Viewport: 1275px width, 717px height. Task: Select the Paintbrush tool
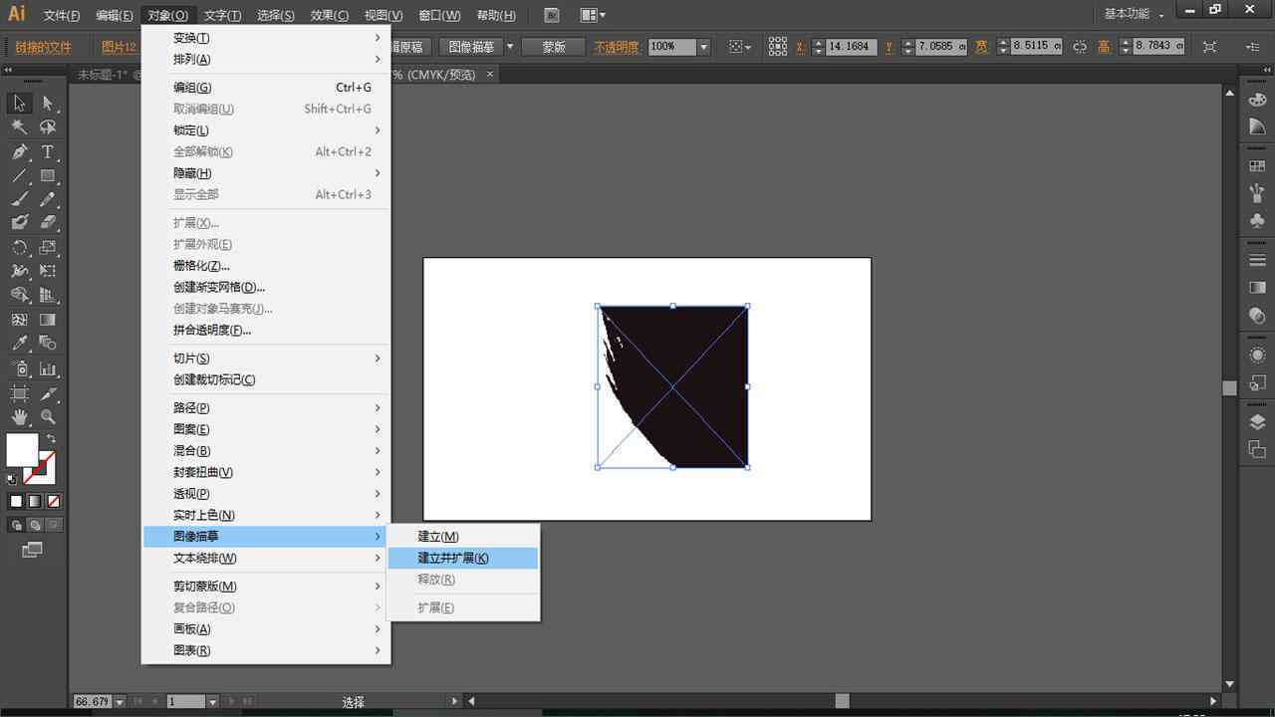click(x=19, y=199)
